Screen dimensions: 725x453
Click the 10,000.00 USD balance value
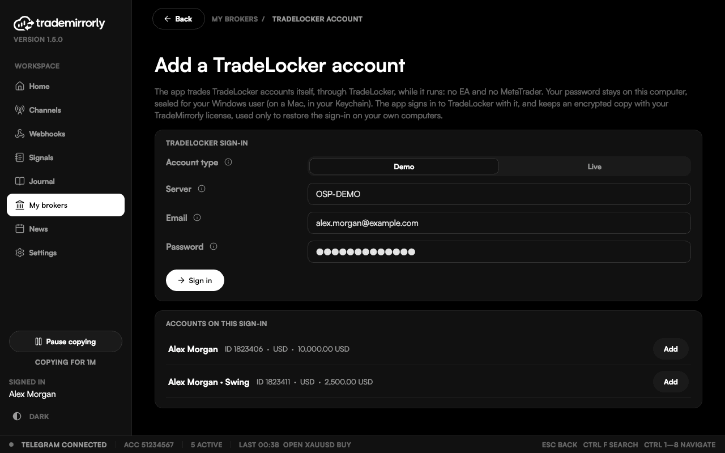click(x=323, y=349)
